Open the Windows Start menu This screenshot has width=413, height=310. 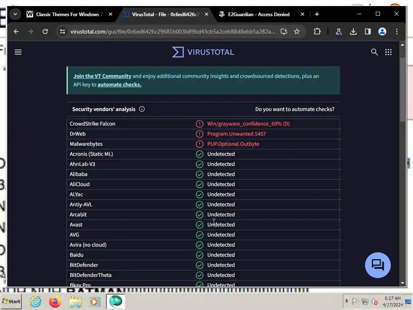tap(11, 301)
